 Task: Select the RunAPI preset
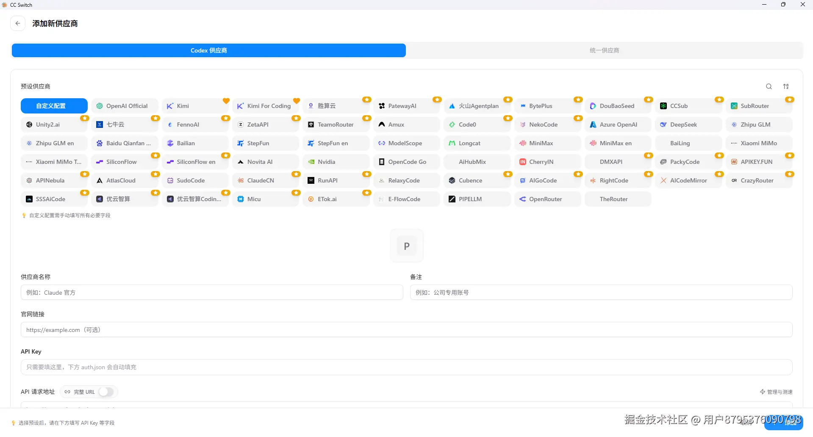click(x=336, y=180)
